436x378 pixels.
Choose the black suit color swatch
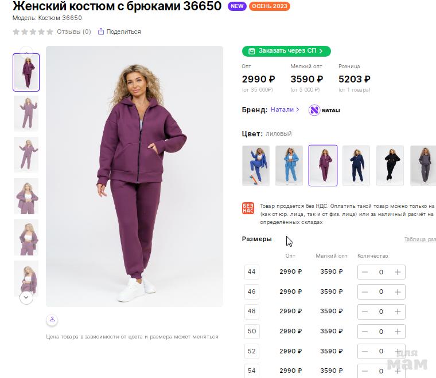coord(390,166)
